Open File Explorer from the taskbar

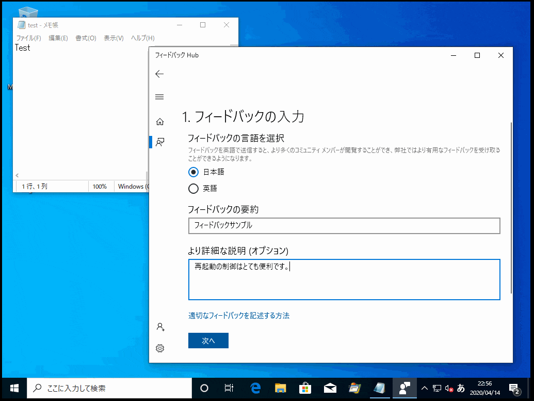click(280, 388)
